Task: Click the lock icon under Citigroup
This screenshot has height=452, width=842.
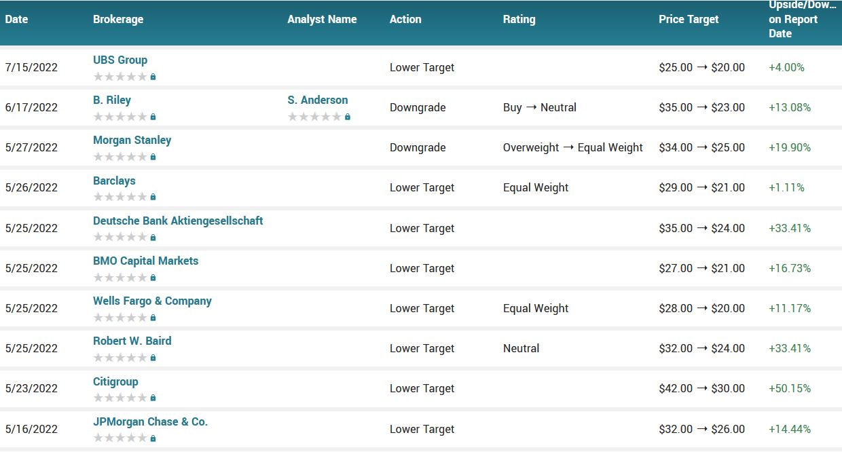Action: tap(153, 398)
